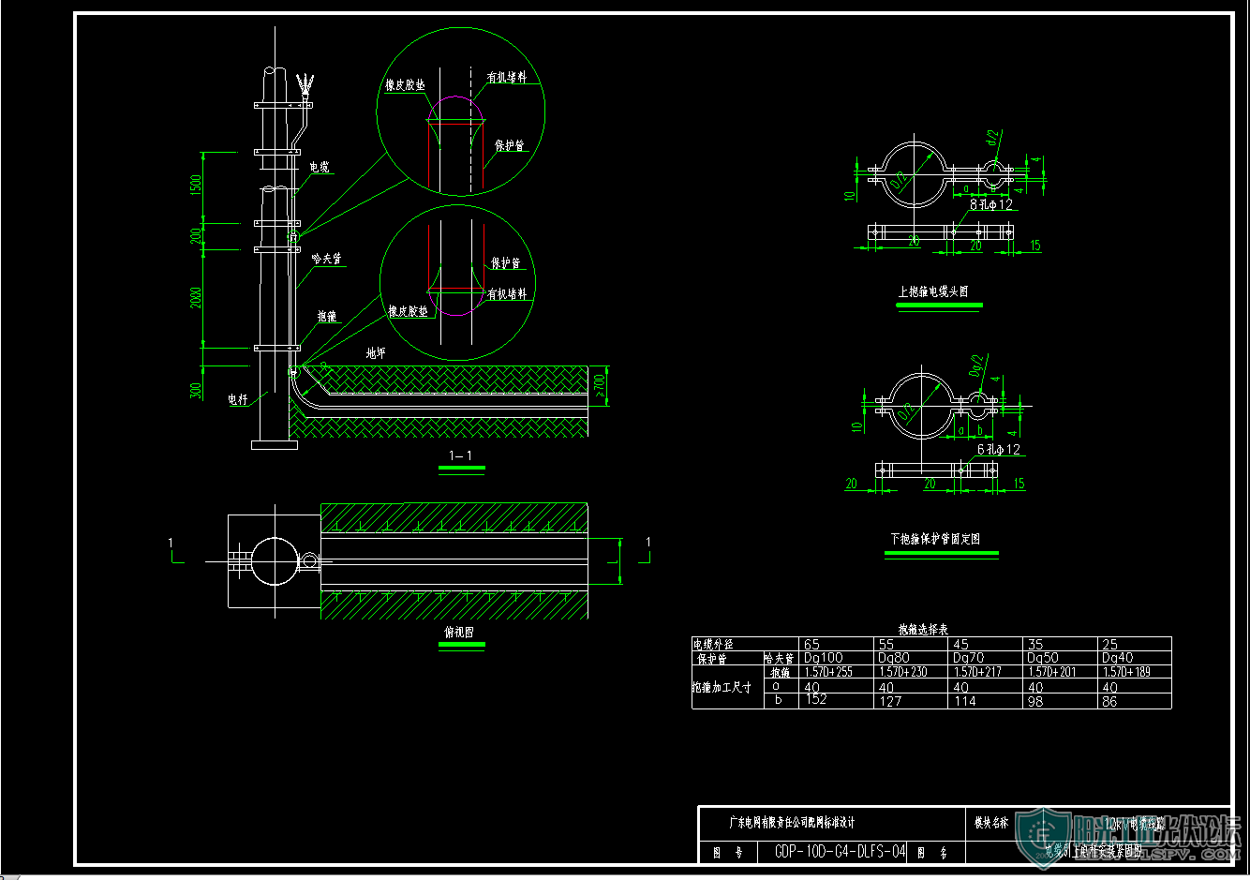1250x880 pixels.
Task: Click table cell Dg50
Action: pos(1043,658)
